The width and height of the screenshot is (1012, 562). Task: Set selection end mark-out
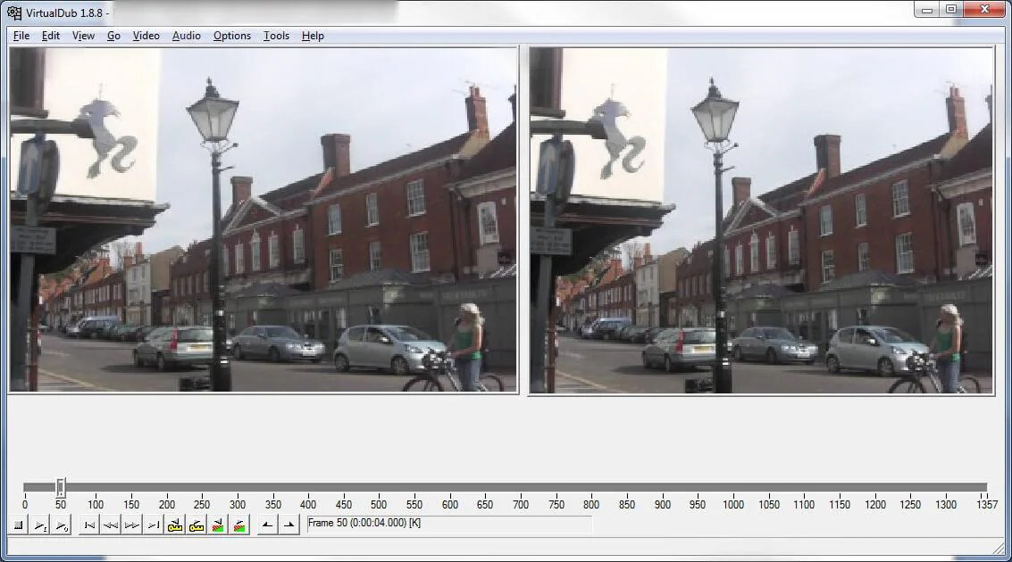point(289,525)
